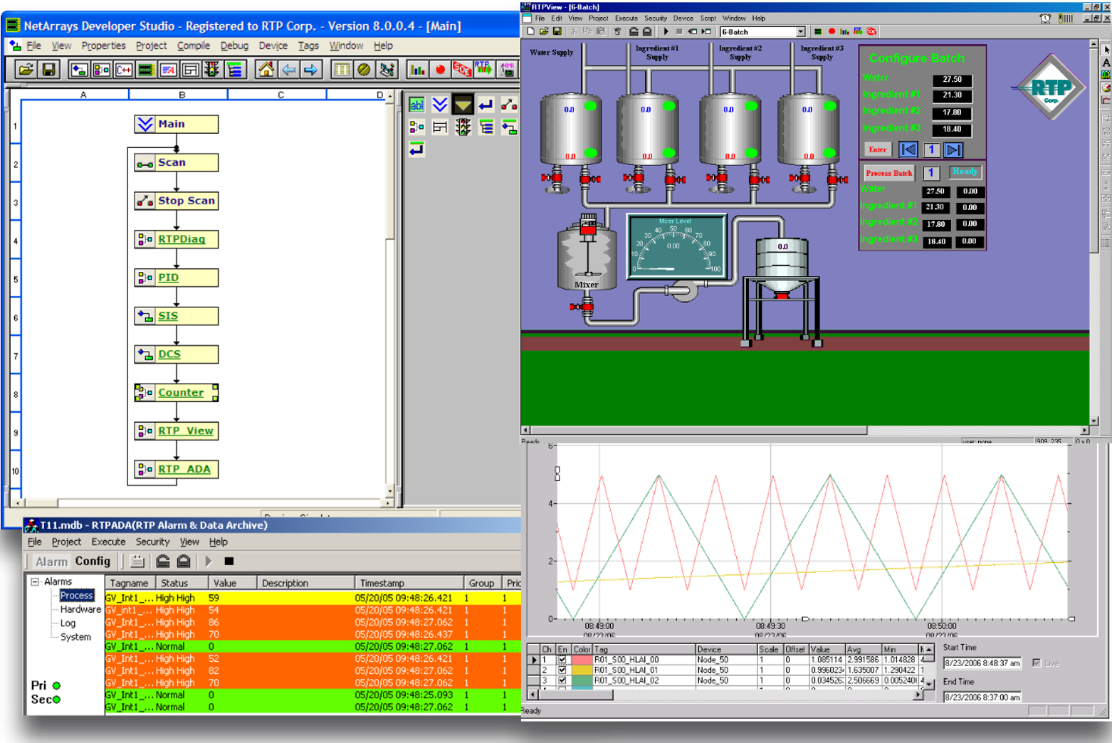
Task: Select Hardware under the Alarms tree
Action: click(80, 609)
